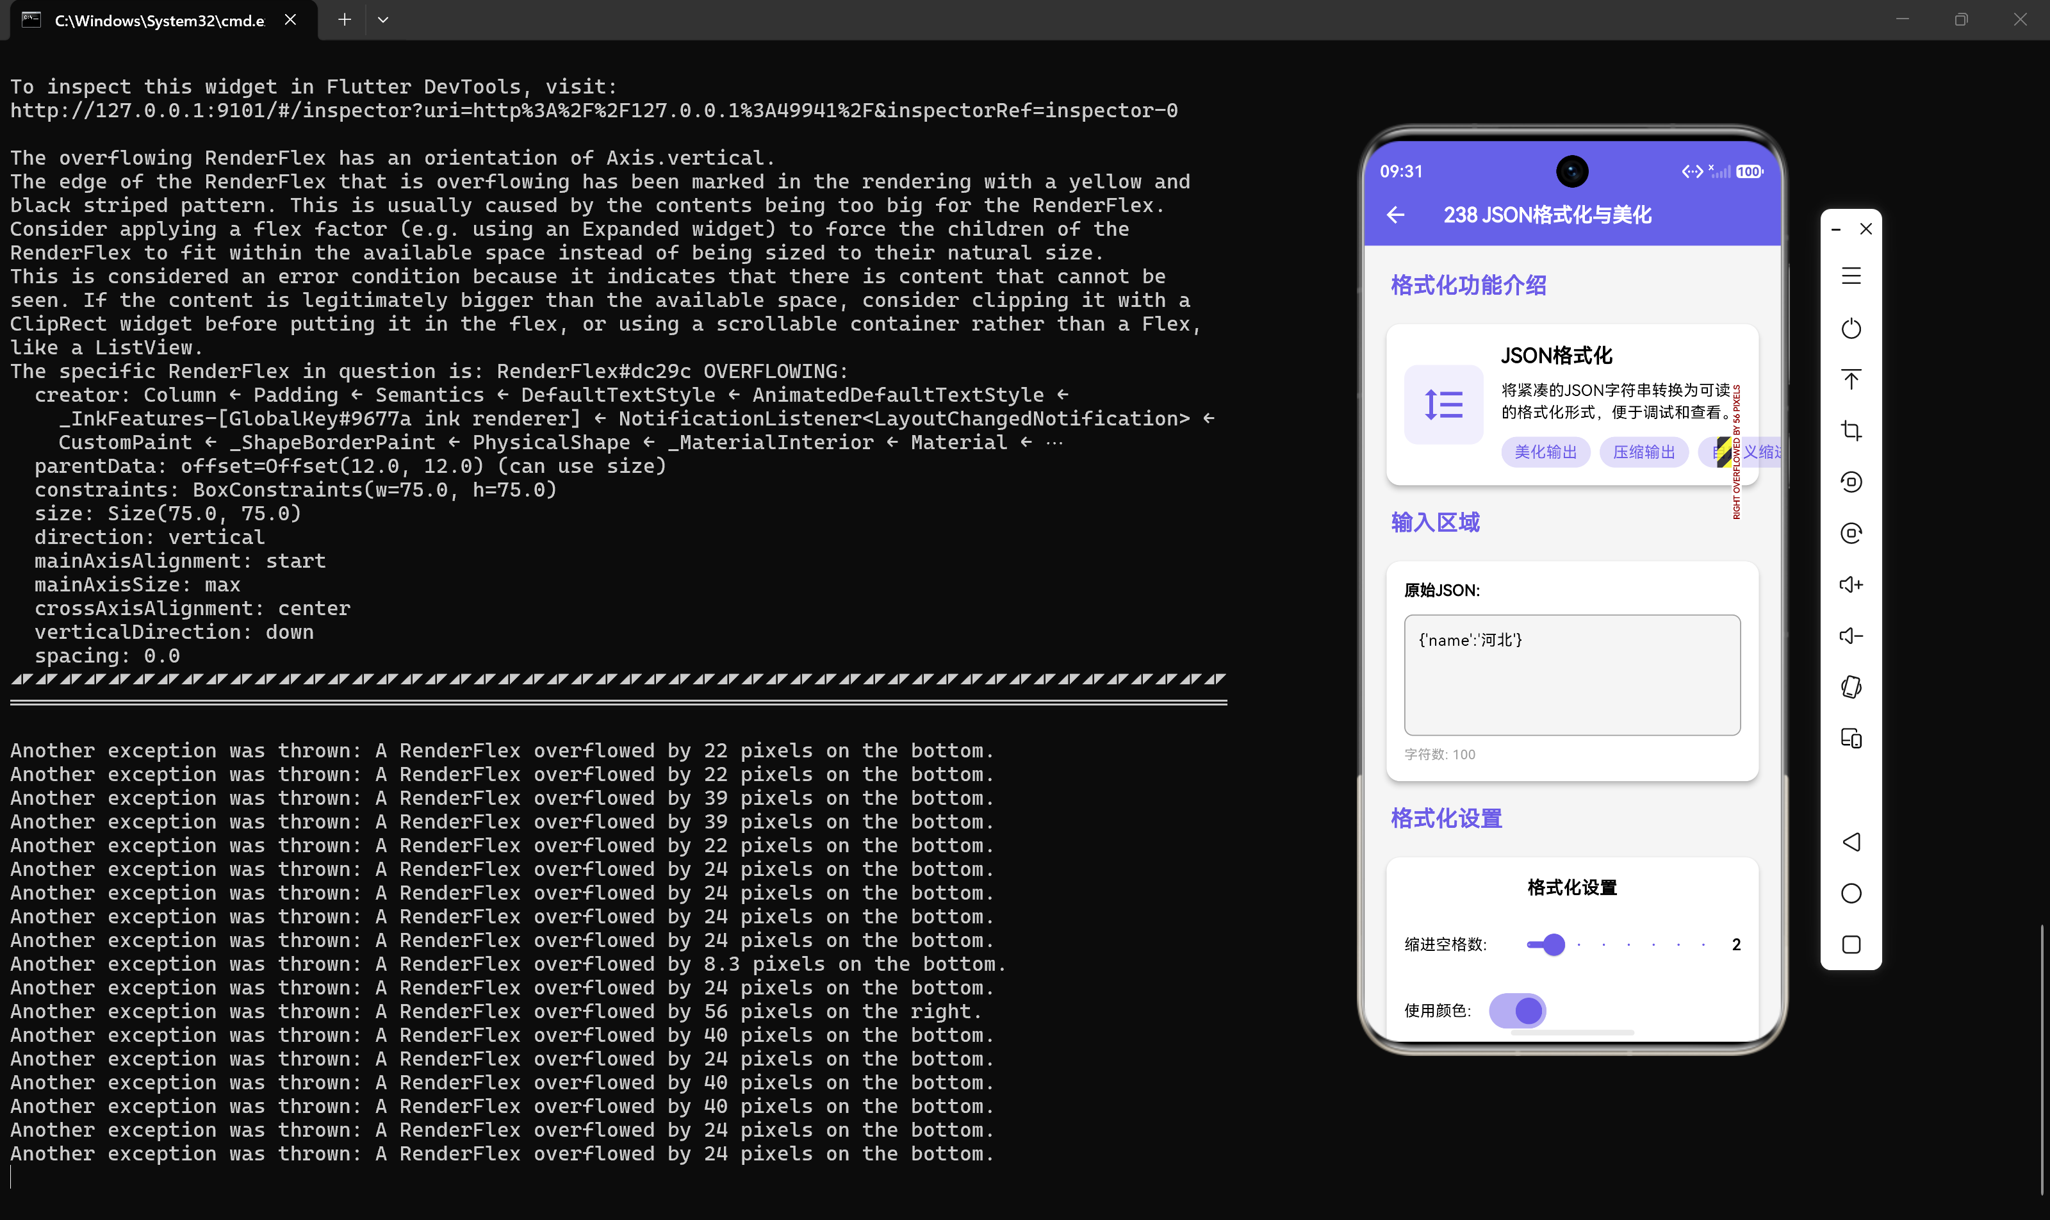Close the terminal window

coord(2021,20)
